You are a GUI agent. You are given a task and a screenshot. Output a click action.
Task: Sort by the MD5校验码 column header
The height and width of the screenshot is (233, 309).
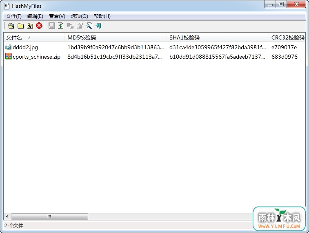116,37
